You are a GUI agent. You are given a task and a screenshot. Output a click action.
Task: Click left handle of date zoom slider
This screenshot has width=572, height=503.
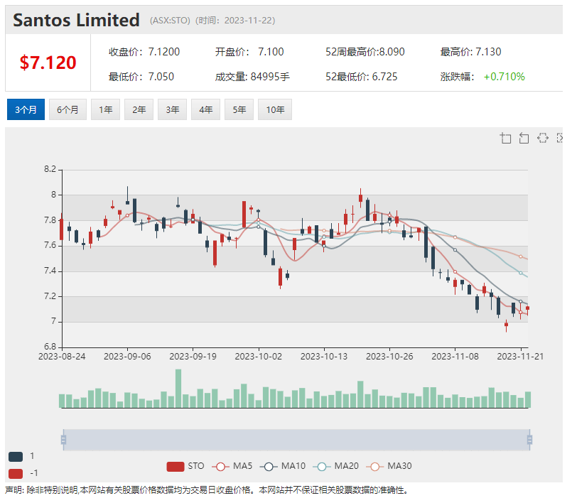(x=63, y=440)
